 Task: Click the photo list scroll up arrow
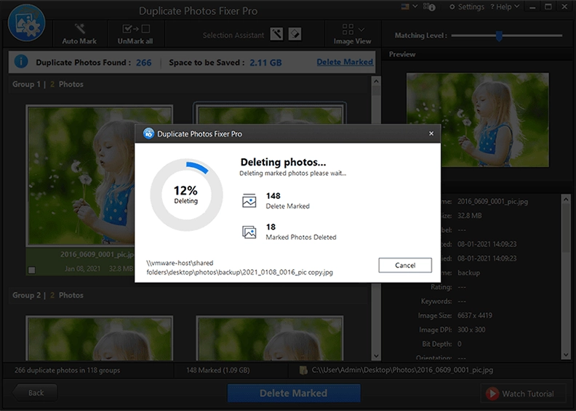pyautogui.click(x=376, y=81)
